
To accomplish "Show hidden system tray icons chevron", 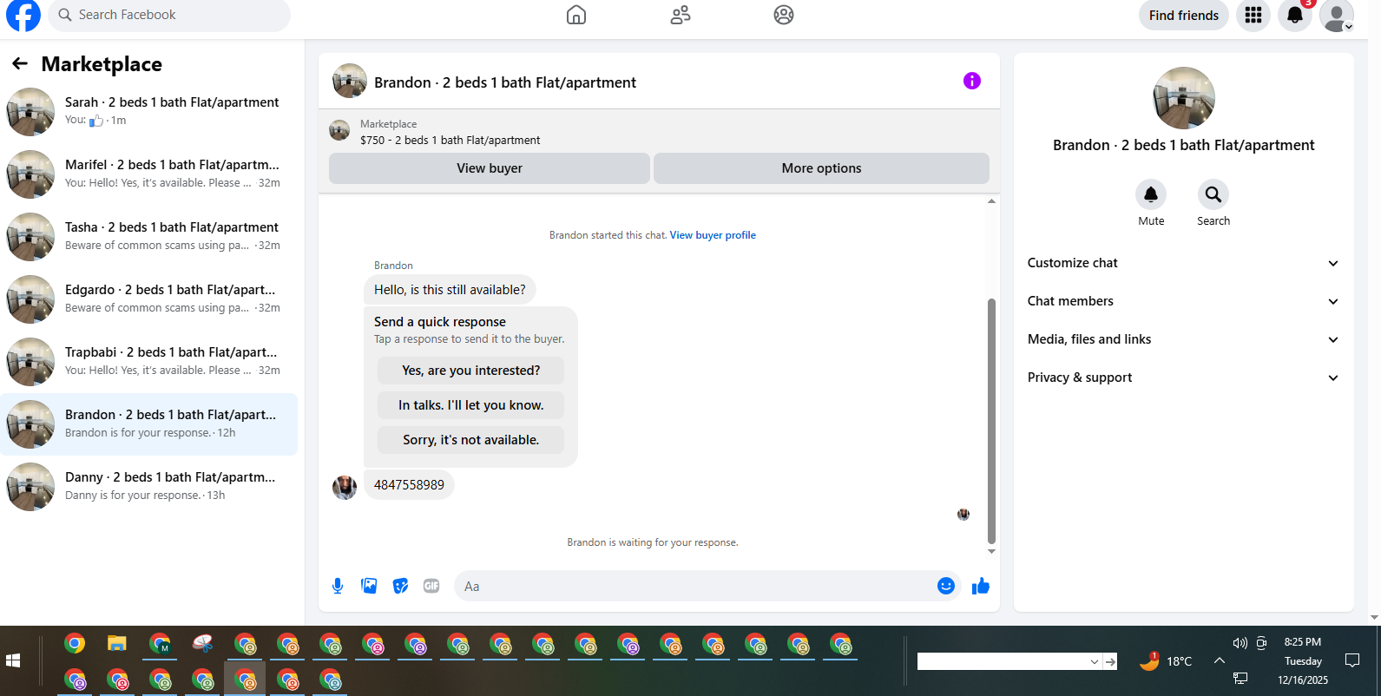I will [1220, 660].
